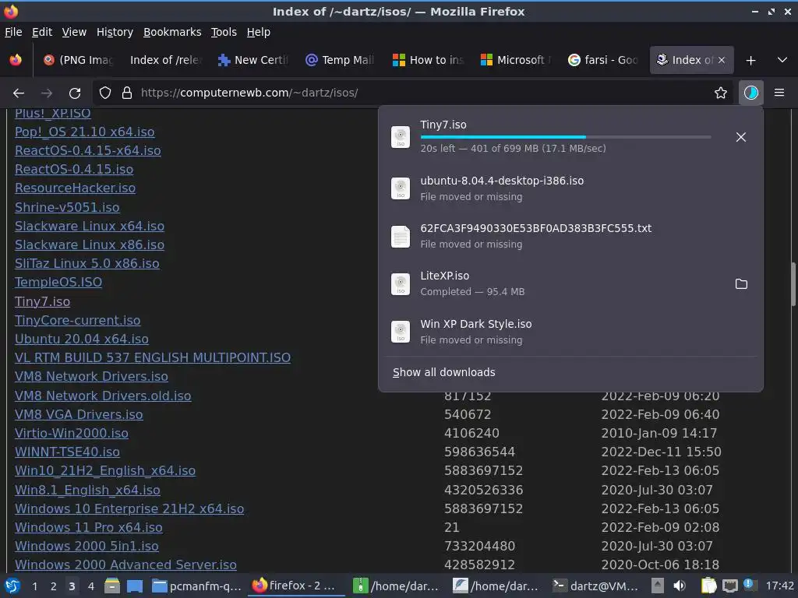Open the TempleOS.ISO link
The image size is (798, 598).
coord(58,282)
